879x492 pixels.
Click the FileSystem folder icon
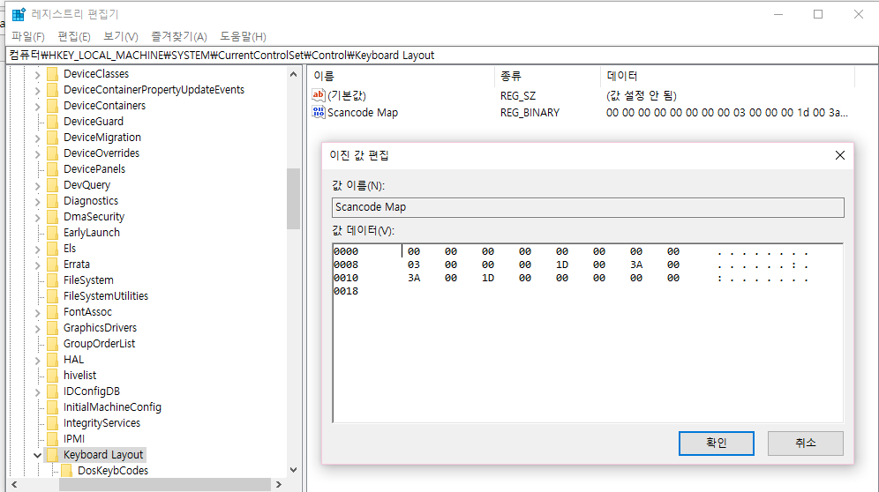coord(53,280)
